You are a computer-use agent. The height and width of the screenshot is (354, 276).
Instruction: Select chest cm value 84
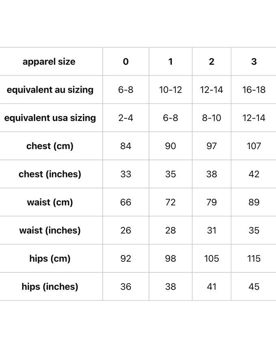(x=126, y=146)
